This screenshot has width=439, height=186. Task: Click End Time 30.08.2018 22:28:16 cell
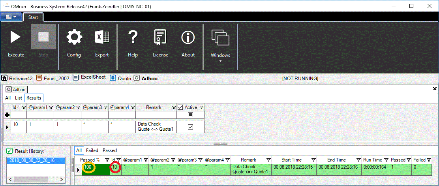[339, 170]
